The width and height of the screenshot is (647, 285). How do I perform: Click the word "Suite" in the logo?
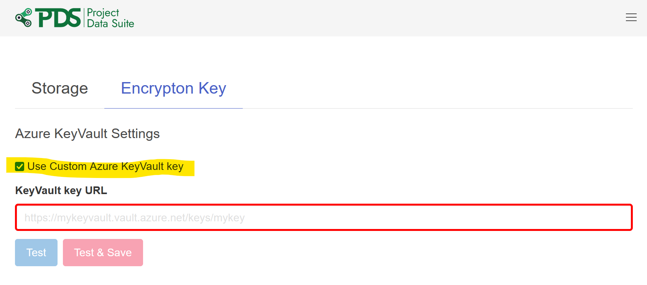(123, 24)
